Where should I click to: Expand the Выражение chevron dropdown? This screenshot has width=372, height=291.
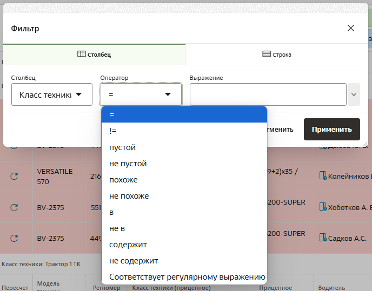[354, 94]
